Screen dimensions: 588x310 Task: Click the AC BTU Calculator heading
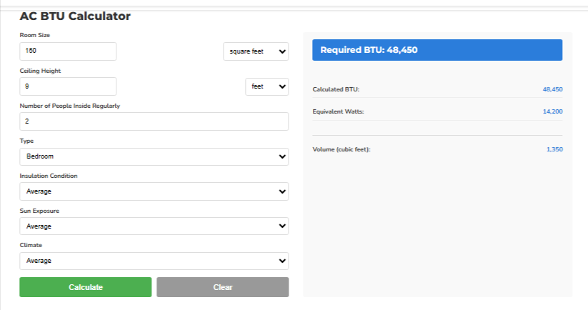tap(75, 15)
